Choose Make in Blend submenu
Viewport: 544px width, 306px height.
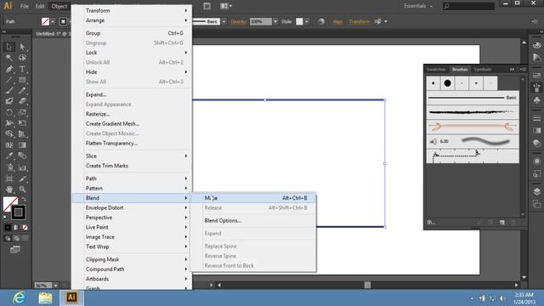pyautogui.click(x=253, y=198)
